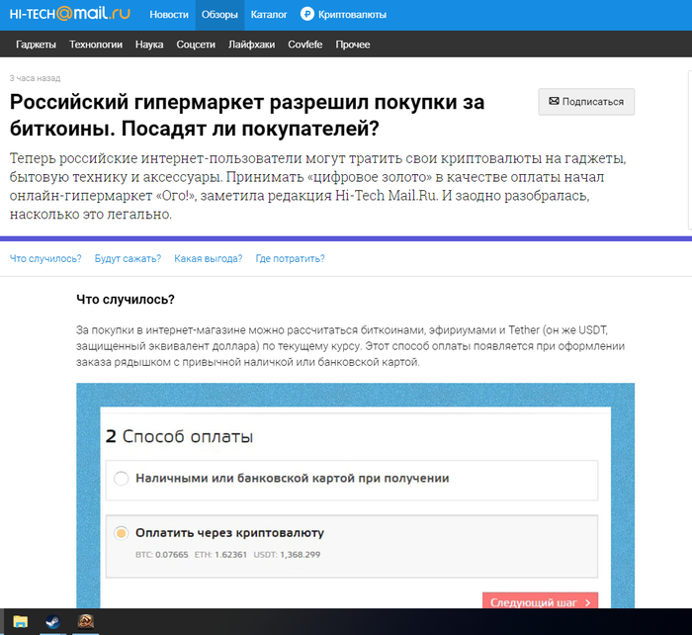The width and height of the screenshot is (692, 635).
Task: Click the Hi-Tech Mail.ru logo
Action: [69, 15]
